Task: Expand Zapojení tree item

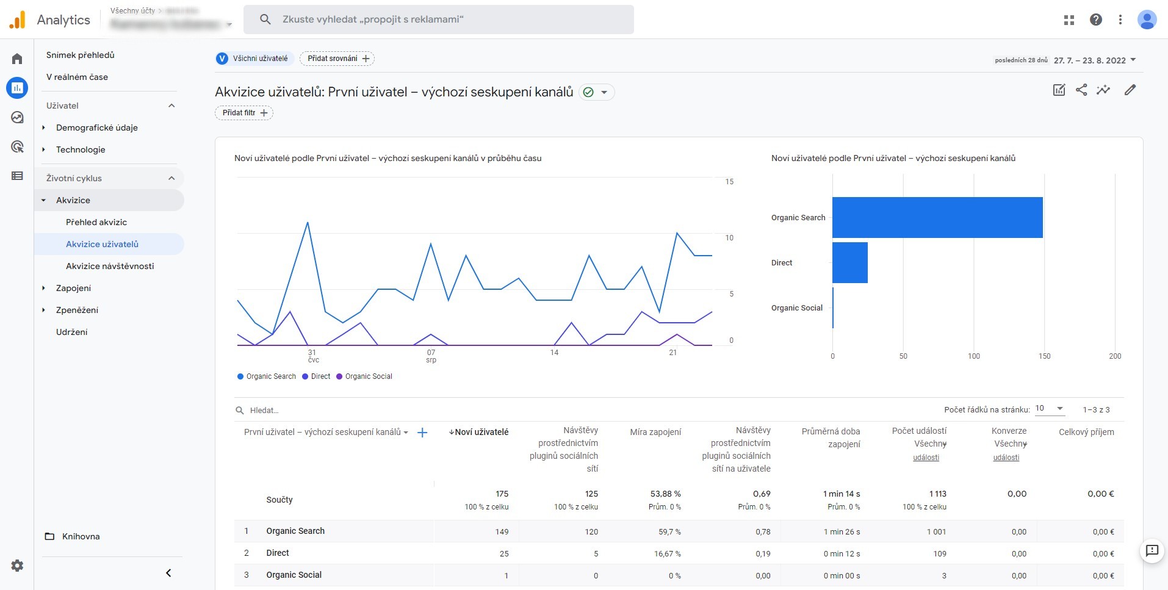Action: click(x=43, y=288)
